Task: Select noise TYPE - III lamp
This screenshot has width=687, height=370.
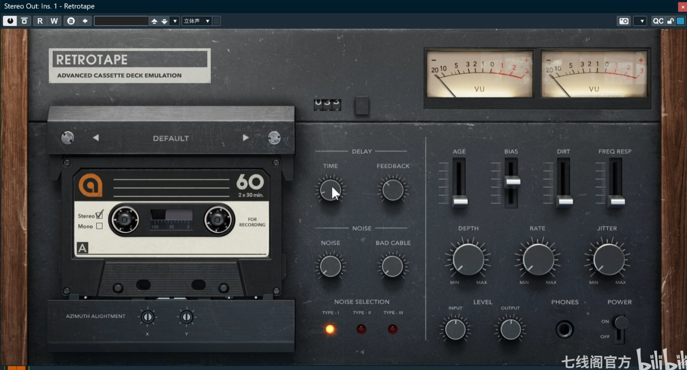Action: click(x=392, y=329)
